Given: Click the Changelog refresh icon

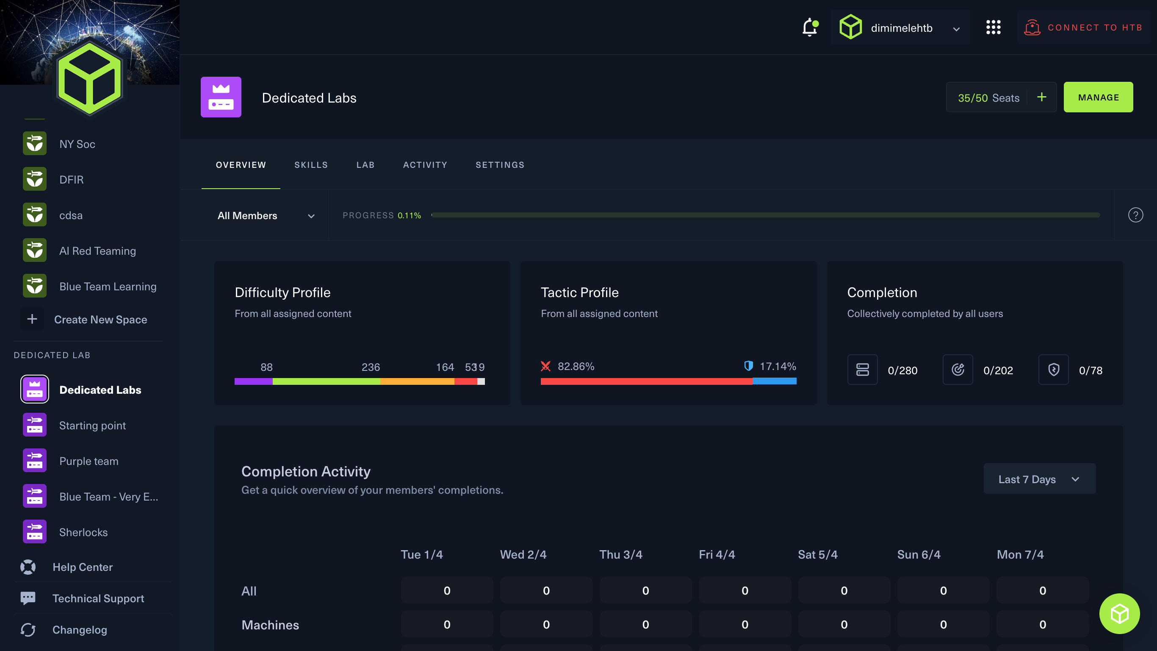Looking at the screenshot, I should pos(28,630).
